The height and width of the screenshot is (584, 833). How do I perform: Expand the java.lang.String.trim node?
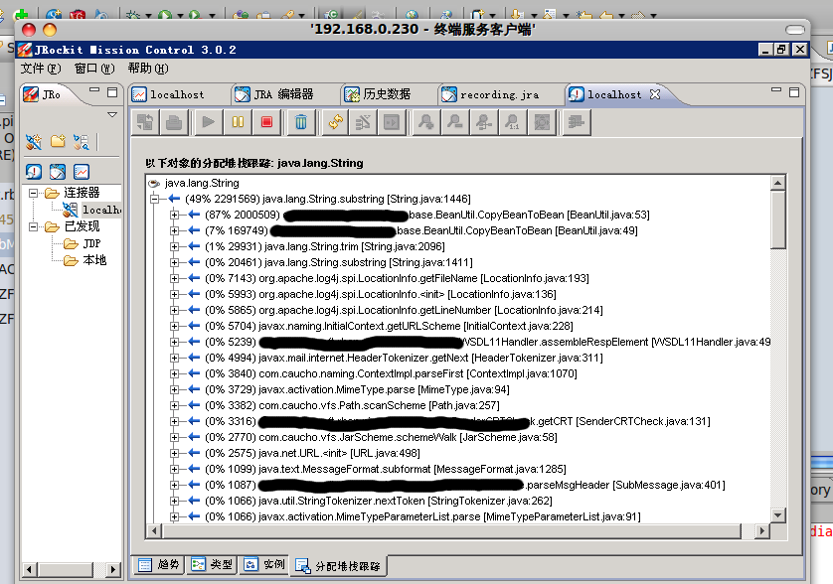174,247
